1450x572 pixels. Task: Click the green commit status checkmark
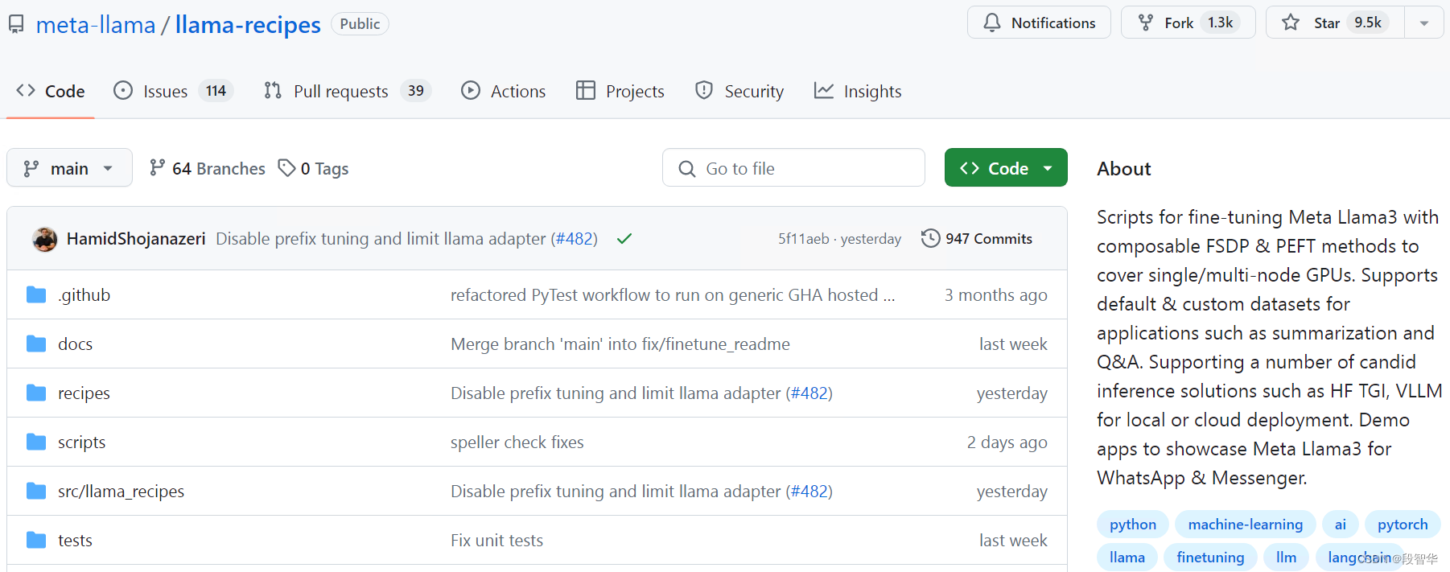pos(624,239)
